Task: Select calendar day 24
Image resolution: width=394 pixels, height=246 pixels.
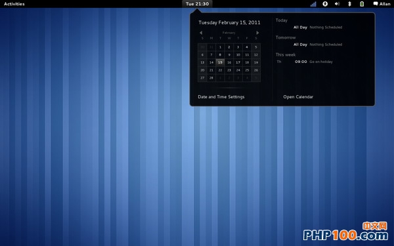Action: [x=238, y=70]
